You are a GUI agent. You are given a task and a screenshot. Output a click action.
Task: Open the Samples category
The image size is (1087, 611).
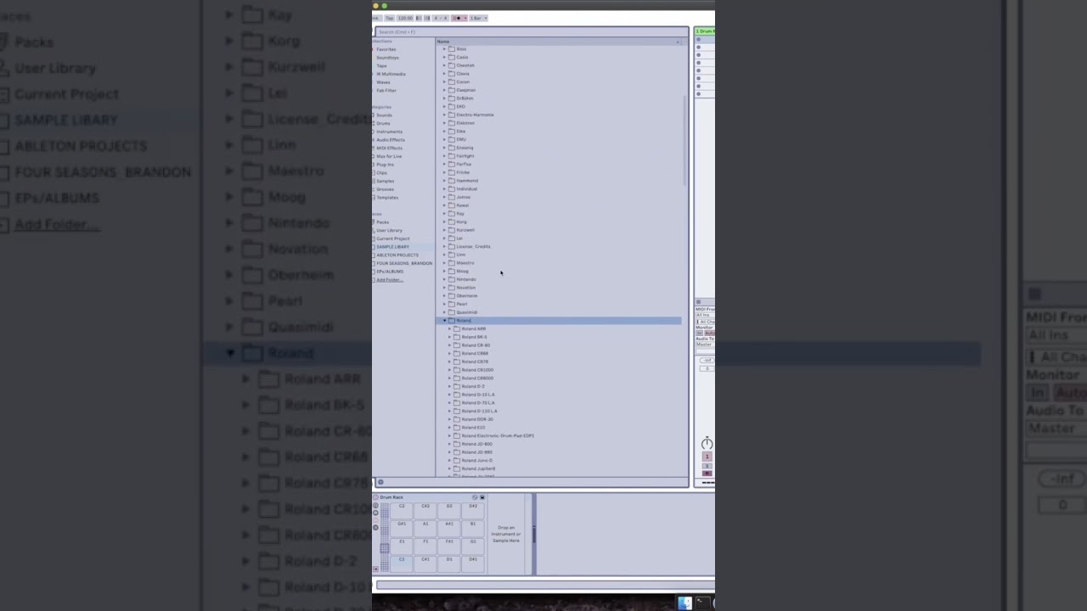click(386, 181)
